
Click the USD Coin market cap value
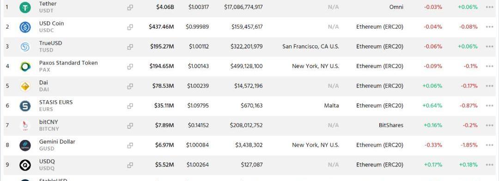coord(161,27)
